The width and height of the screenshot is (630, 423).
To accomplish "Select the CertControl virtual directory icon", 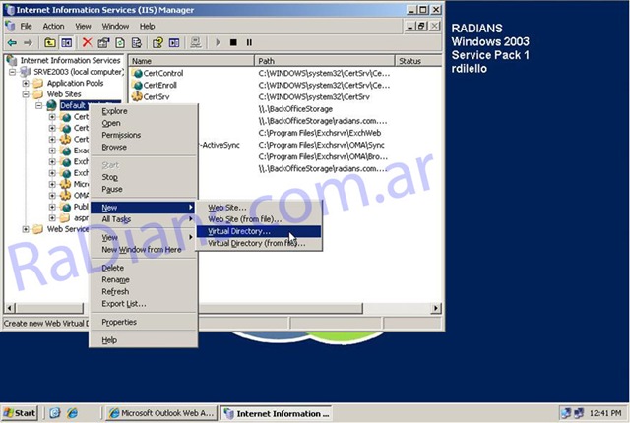I will (137, 74).
